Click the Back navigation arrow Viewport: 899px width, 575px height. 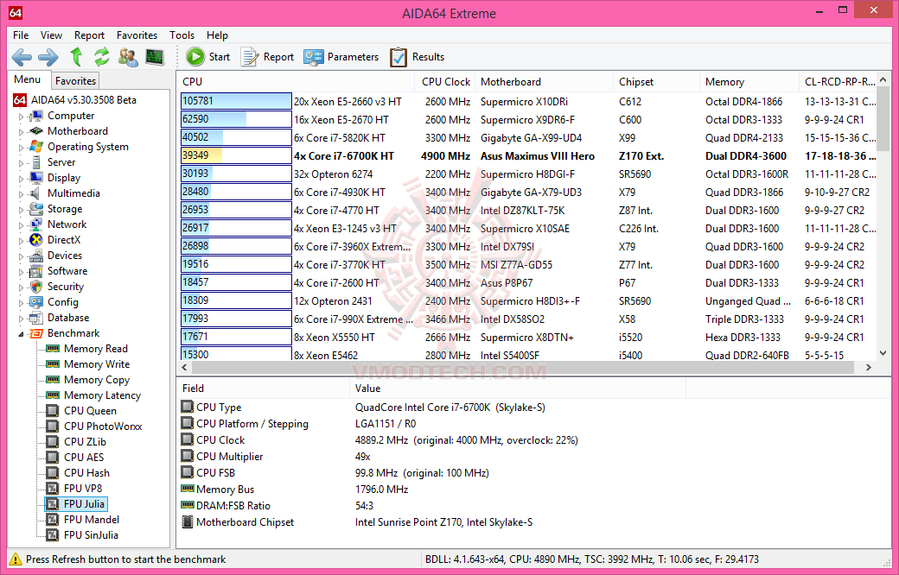point(22,57)
